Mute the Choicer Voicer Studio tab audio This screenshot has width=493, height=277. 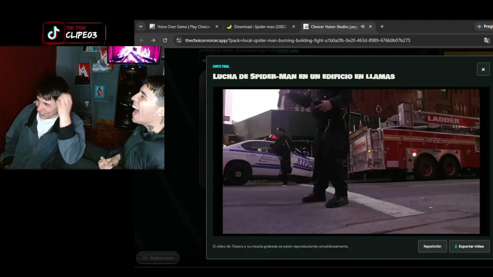coord(362,27)
